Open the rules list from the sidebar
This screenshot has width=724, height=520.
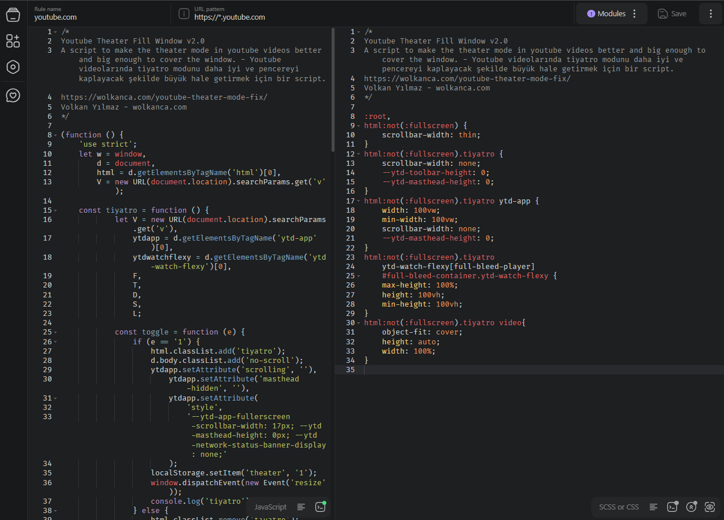tap(13, 14)
